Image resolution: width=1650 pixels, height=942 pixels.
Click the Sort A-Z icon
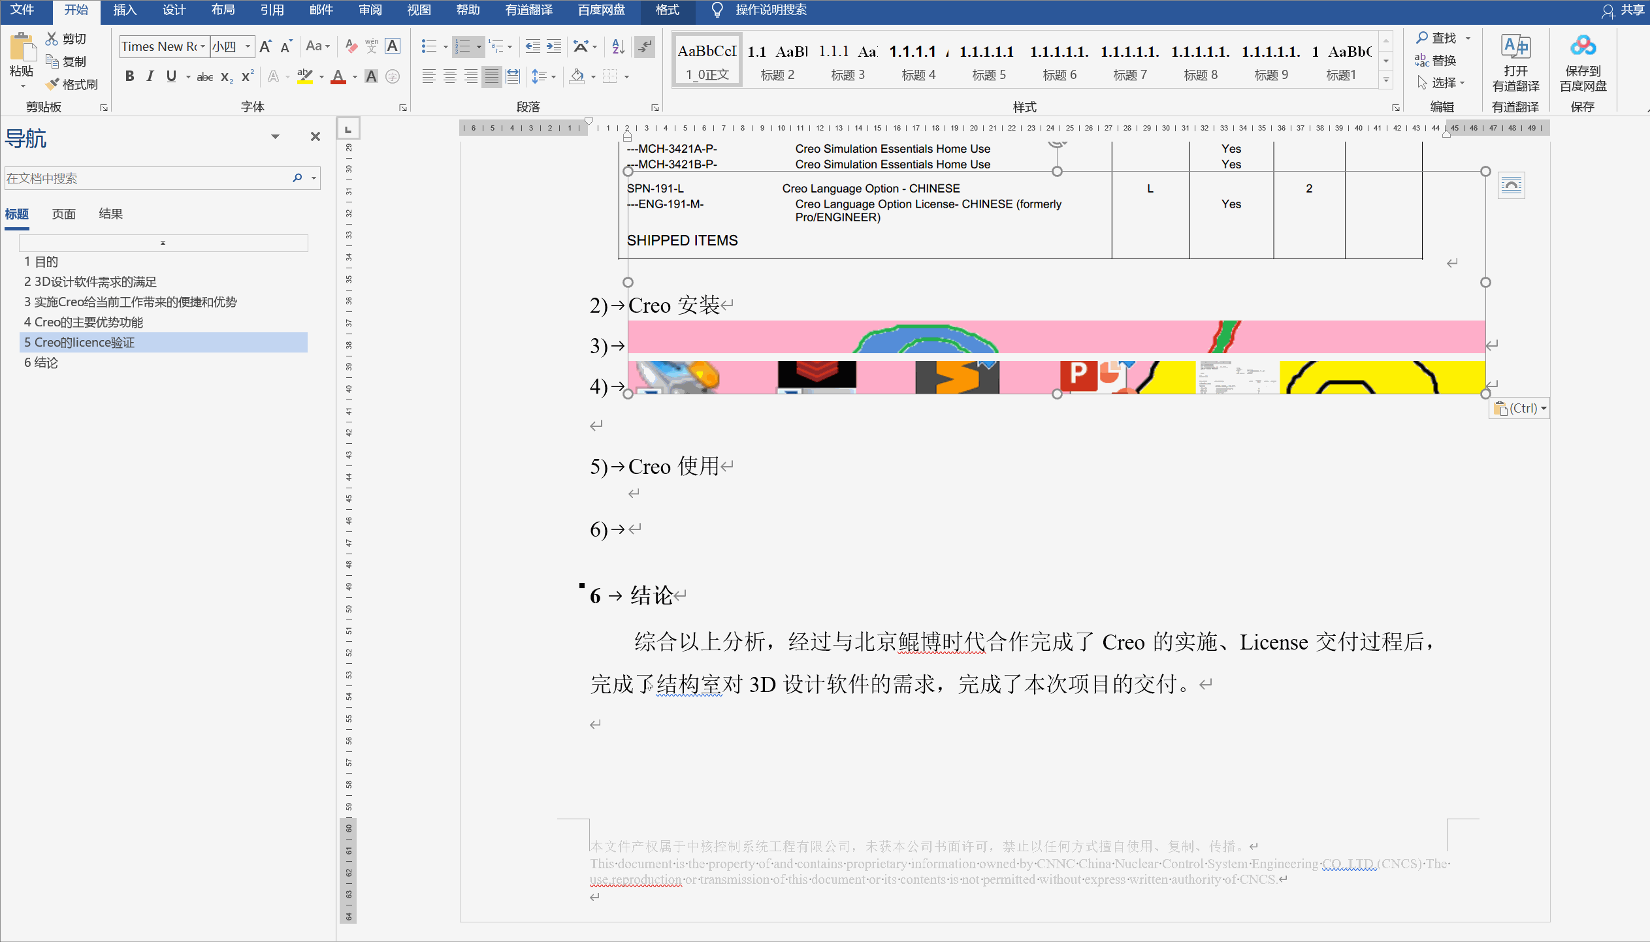(x=618, y=46)
